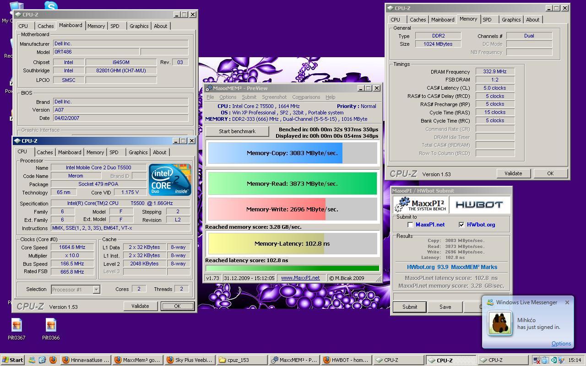Click the Intel Core 2 Duo logo
Viewport: 586px width, 366px height.
click(x=170, y=180)
